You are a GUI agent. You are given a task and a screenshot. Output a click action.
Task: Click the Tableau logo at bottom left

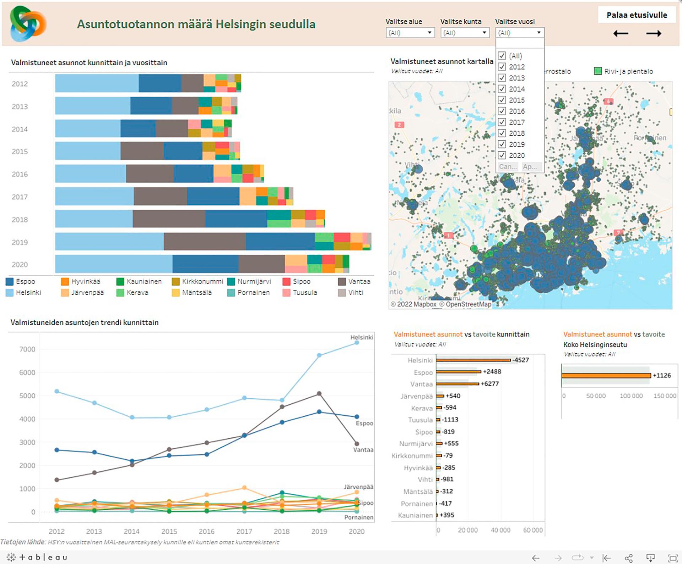pos(37,557)
